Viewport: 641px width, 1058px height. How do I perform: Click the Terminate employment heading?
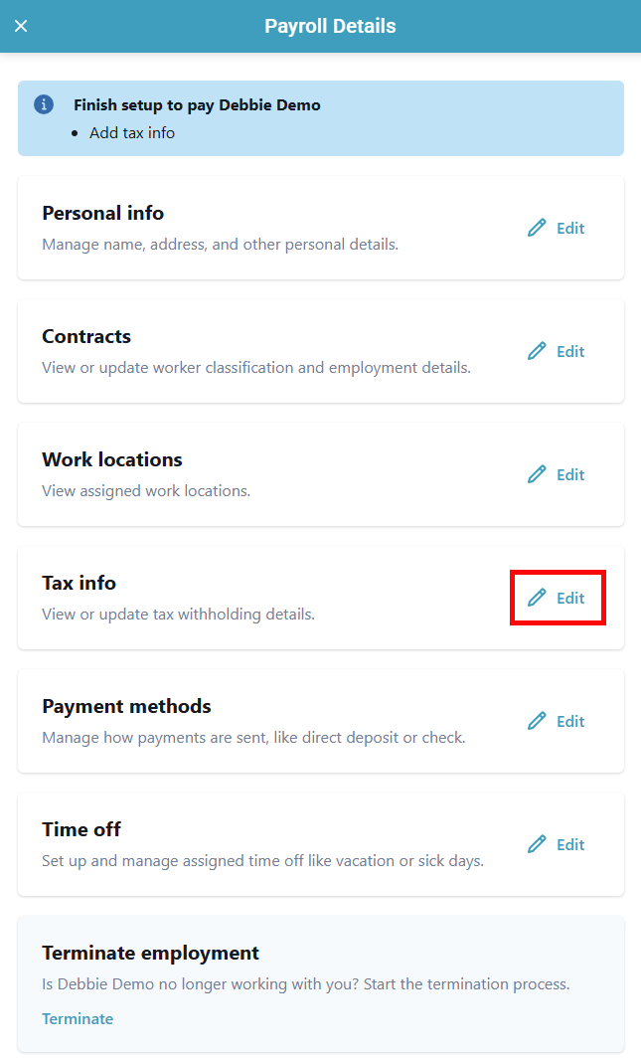(x=150, y=953)
